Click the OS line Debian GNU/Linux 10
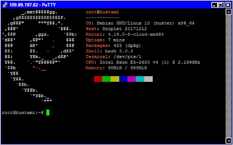The image size is (233, 145). coord(140,23)
